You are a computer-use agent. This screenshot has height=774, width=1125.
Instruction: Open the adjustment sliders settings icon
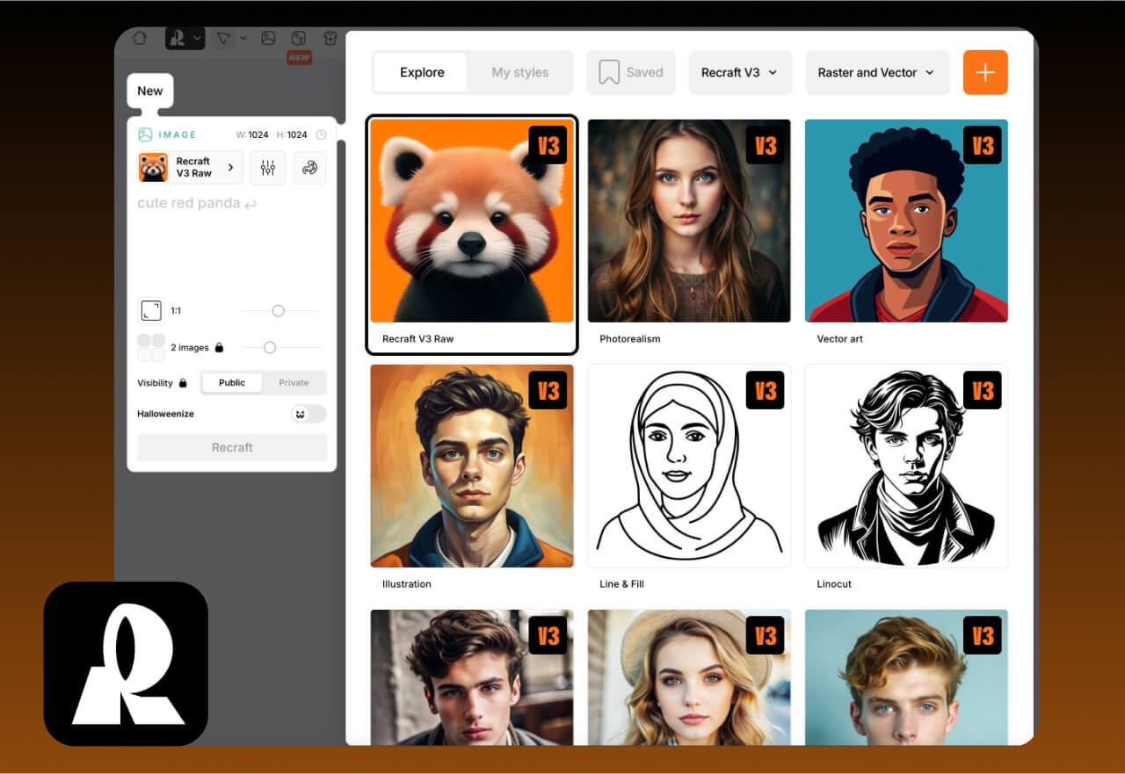click(268, 168)
